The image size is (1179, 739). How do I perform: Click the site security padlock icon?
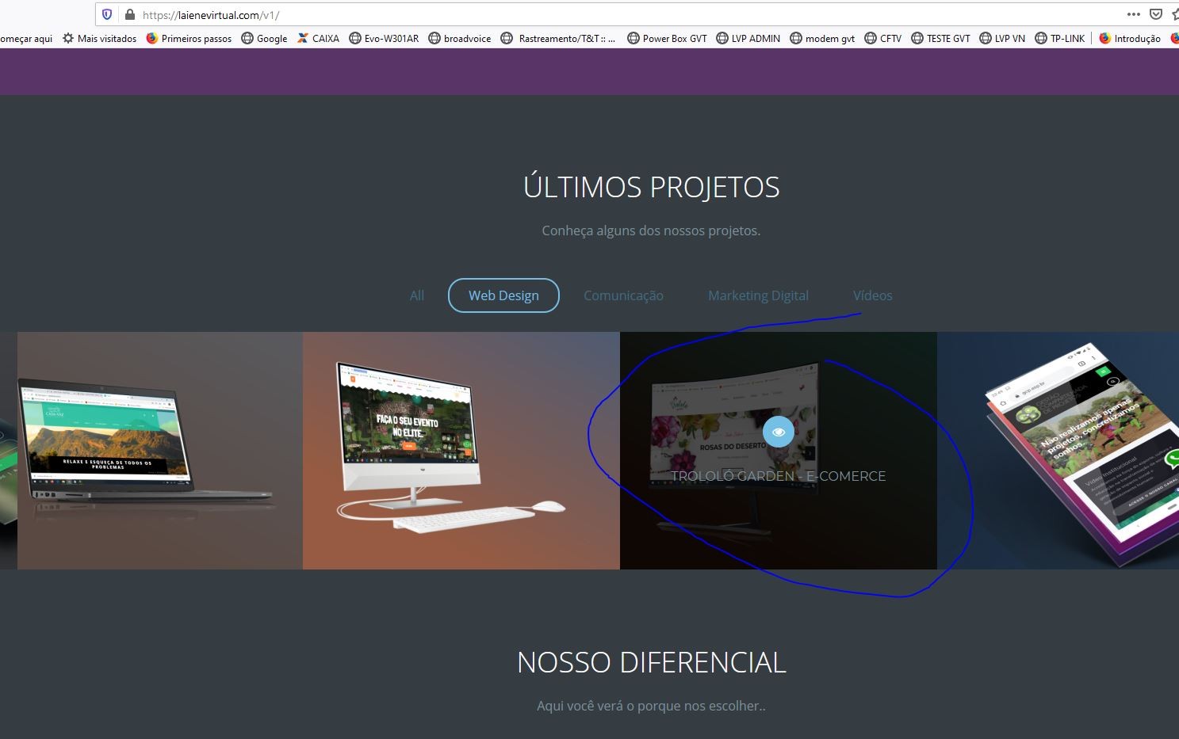pos(130,14)
